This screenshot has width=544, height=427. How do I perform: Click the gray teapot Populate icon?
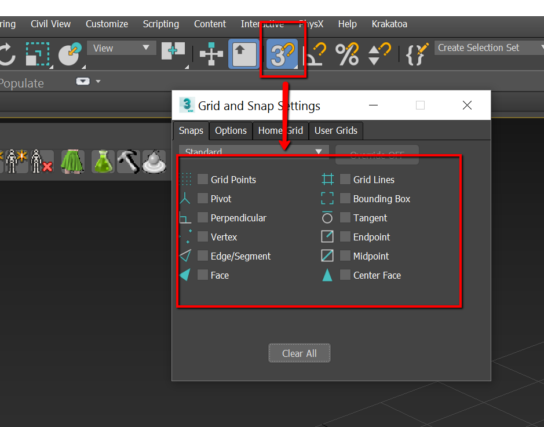click(x=154, y=162)
